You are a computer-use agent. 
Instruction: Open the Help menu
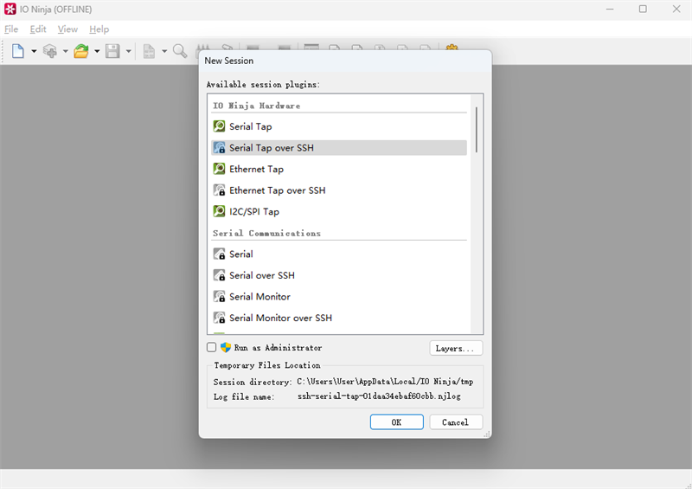[x=99, y=29]
